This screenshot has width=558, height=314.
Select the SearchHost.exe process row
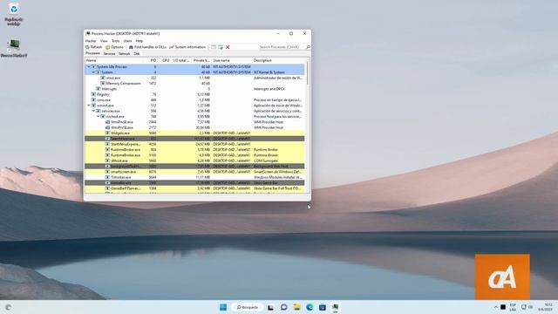point(194,139)
